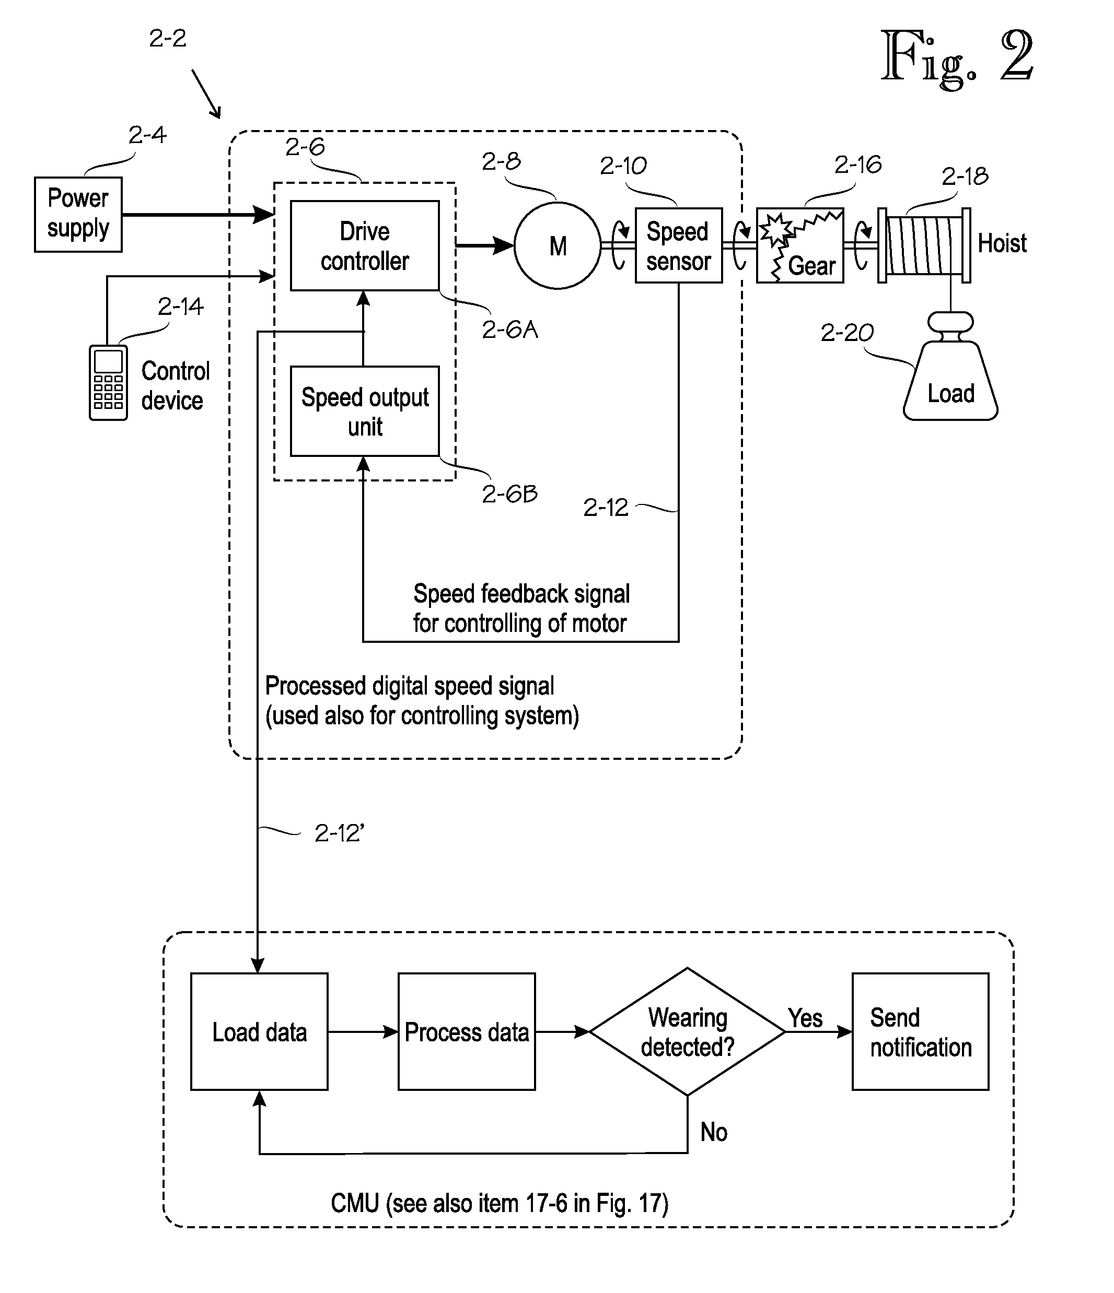1114x1293 pixels.
Task: Select the Hoist component icon
Action: [x=948, y=220]
